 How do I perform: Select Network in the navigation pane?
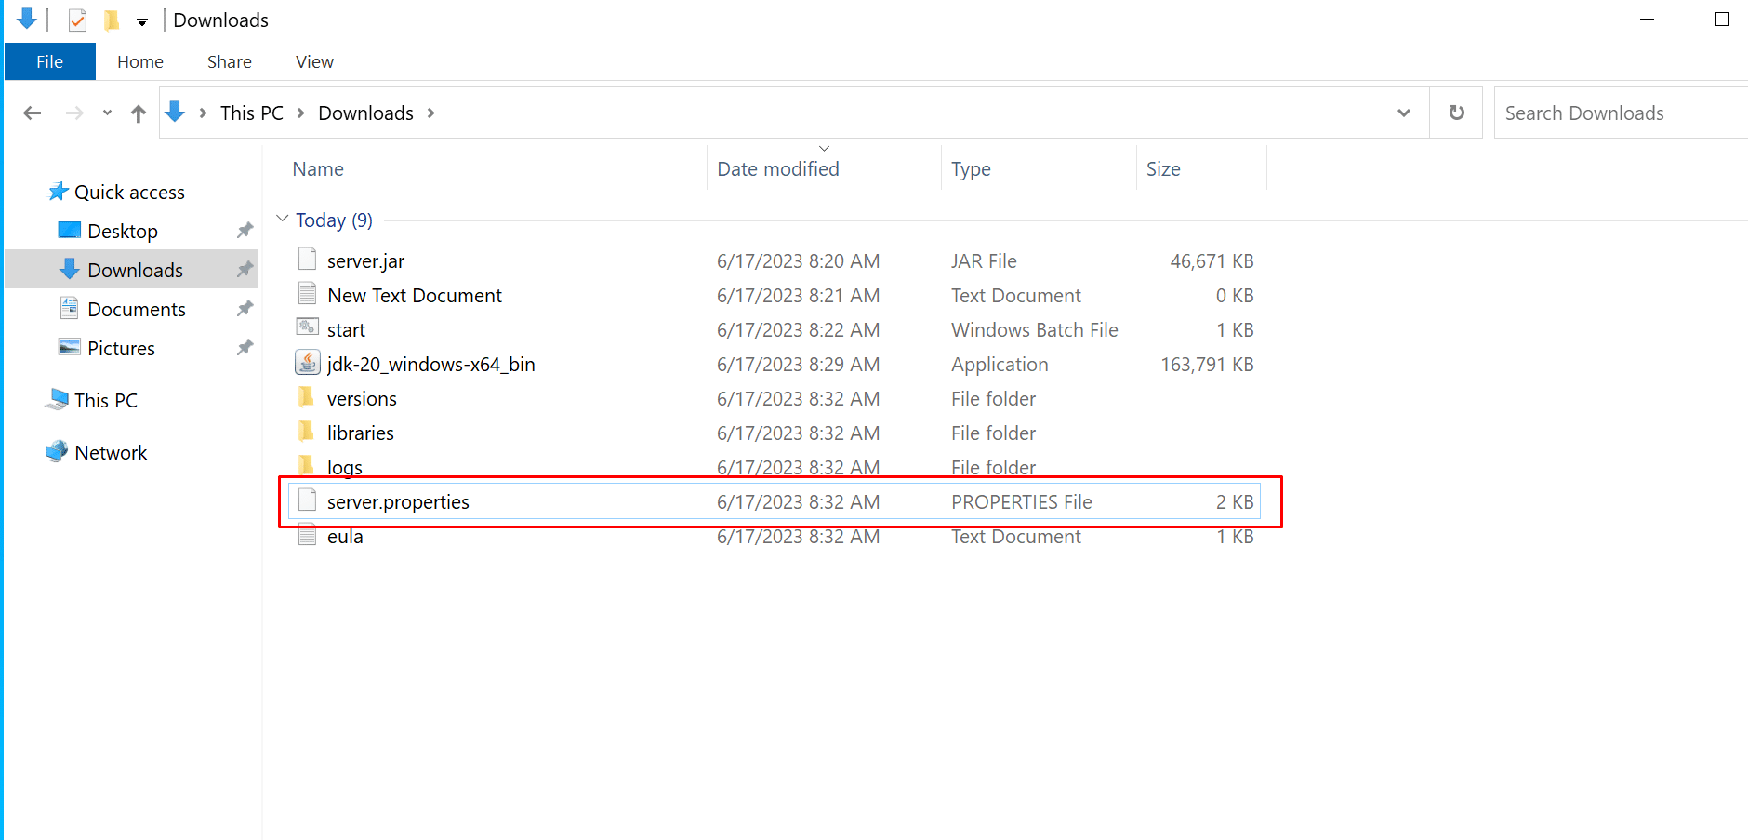111,452
